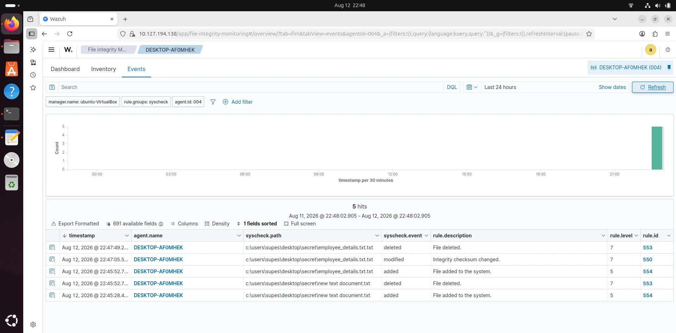Viewport: 676px width, 333px height.
Task: Click the change all filters funnel icon
Action: pos(213,102)
